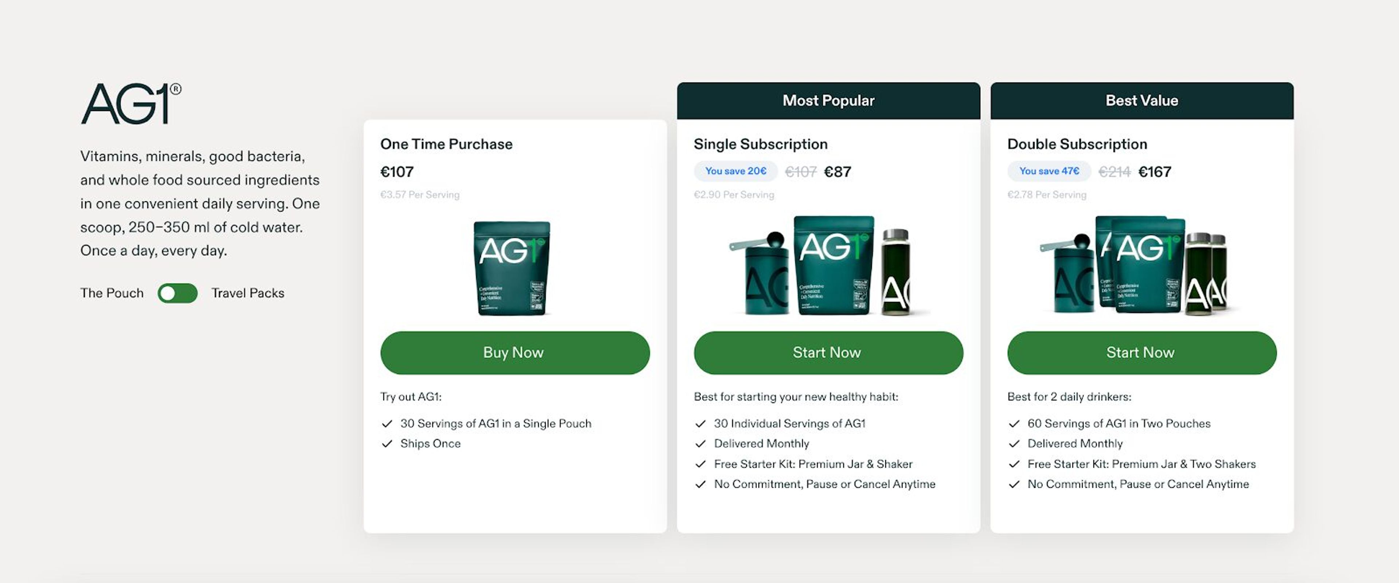Viewport: 1399px width, 583px height.
Task: Click the Most Popular banner
Action: click(828, 100)
